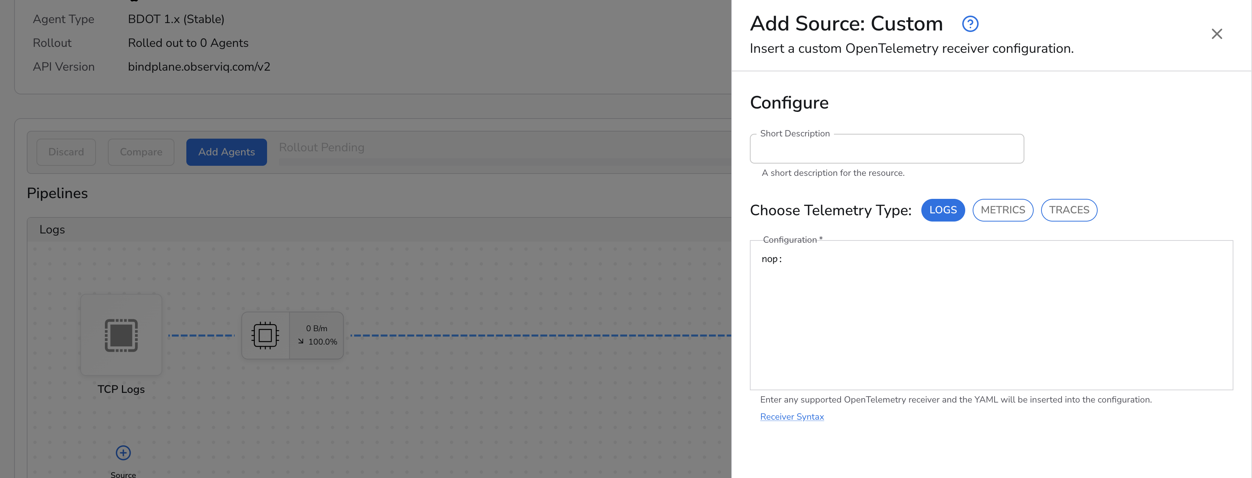Viewport: 1252px width, 478px height.
Task: Click the TCP Logs source icon
Action: 121,335
